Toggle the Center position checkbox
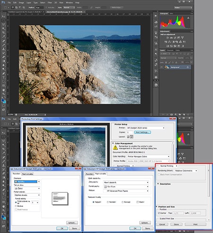The width and height of the screenshot is (213, 233). pos(159,213)
